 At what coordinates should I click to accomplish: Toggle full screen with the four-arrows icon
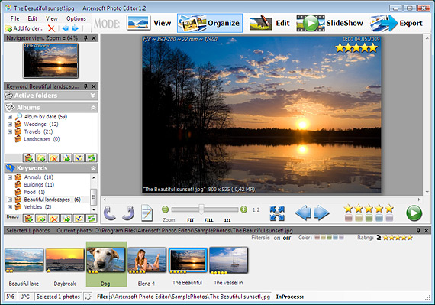[x=277, y=213]
